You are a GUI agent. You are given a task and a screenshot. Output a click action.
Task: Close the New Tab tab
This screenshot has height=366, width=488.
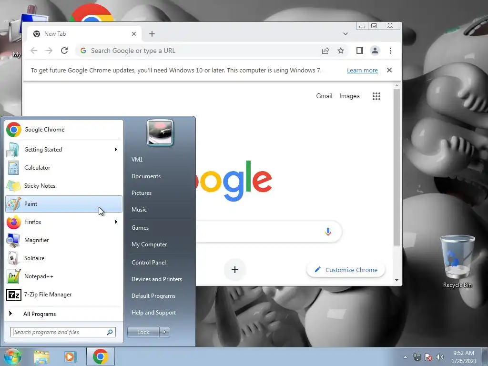(134, 34)
